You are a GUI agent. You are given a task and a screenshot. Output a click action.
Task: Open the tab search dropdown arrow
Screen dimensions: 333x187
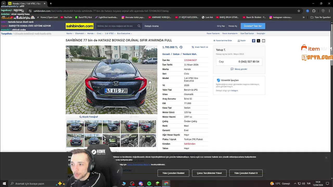[4, 3]
